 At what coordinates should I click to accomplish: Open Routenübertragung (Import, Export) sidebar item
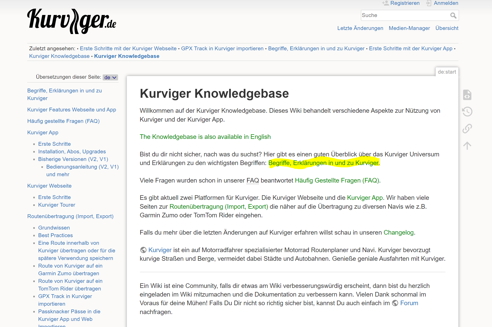[x=70, y=216]
